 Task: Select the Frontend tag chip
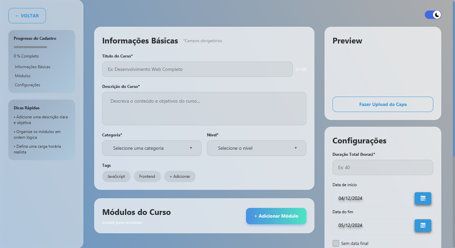pyautogui.click(x=147, y=176)
